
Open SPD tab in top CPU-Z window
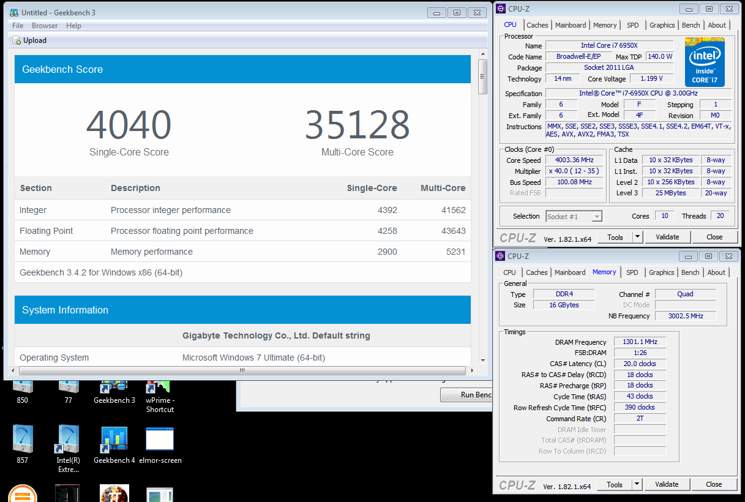pos(633,25)
